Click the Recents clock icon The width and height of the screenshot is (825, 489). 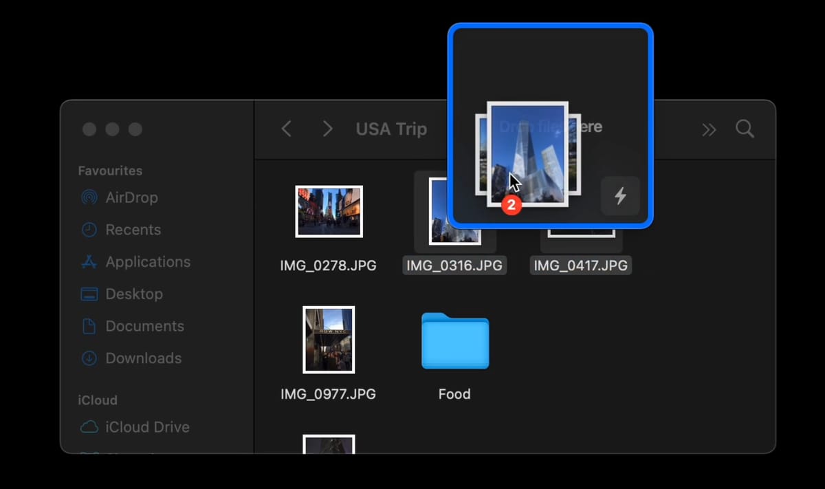coord(89,230)
